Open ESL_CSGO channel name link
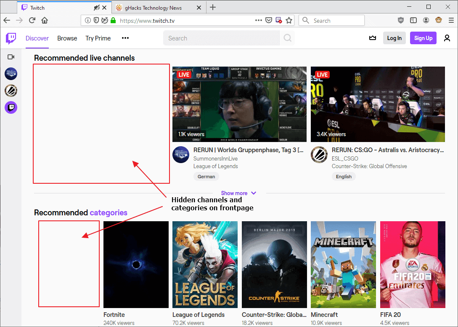This screenshot has width=458, height=327. (x=345, y=159)
